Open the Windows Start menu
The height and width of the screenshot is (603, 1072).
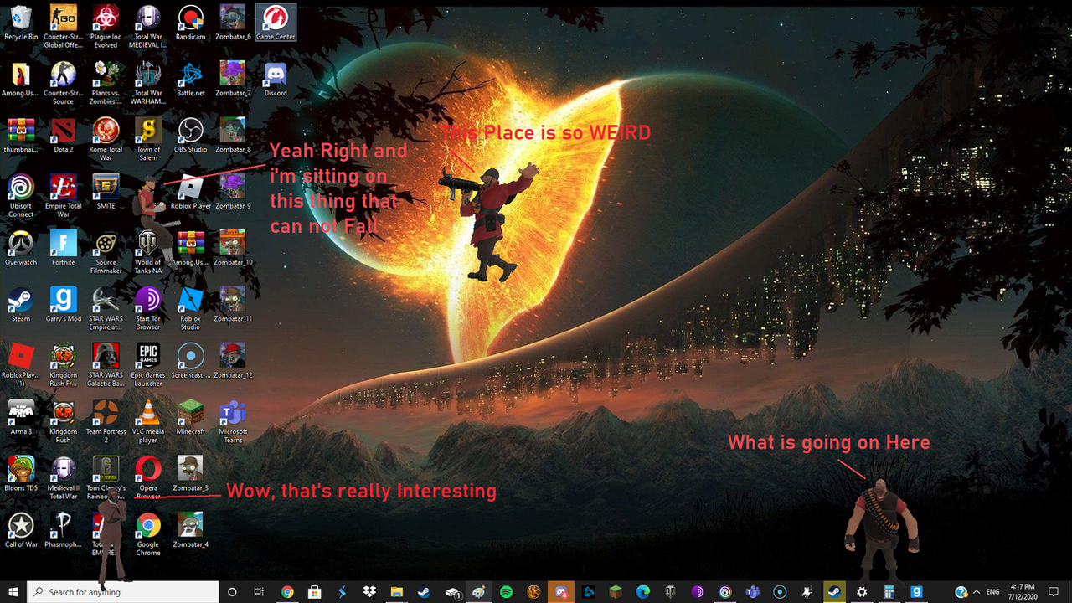click(13, 592)
